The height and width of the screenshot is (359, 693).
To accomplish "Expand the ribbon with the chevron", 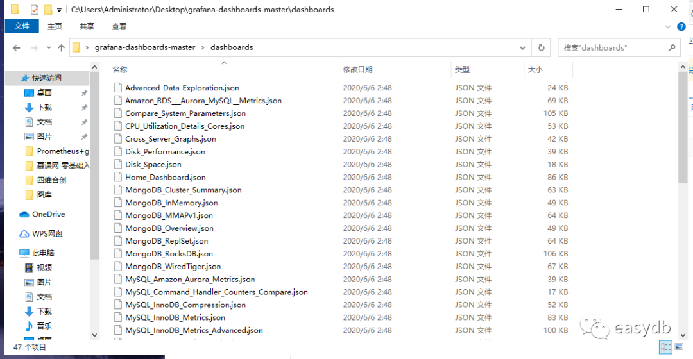I will pos(668,26).
